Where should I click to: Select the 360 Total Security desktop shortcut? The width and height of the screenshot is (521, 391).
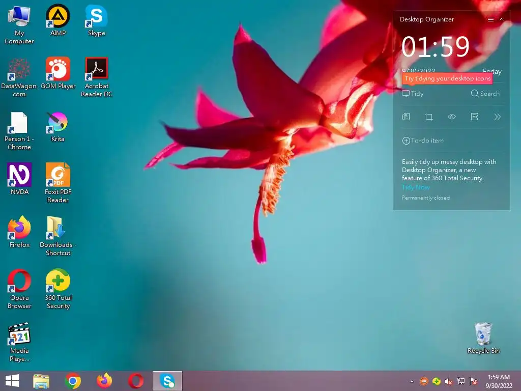[x=58, y=289]
